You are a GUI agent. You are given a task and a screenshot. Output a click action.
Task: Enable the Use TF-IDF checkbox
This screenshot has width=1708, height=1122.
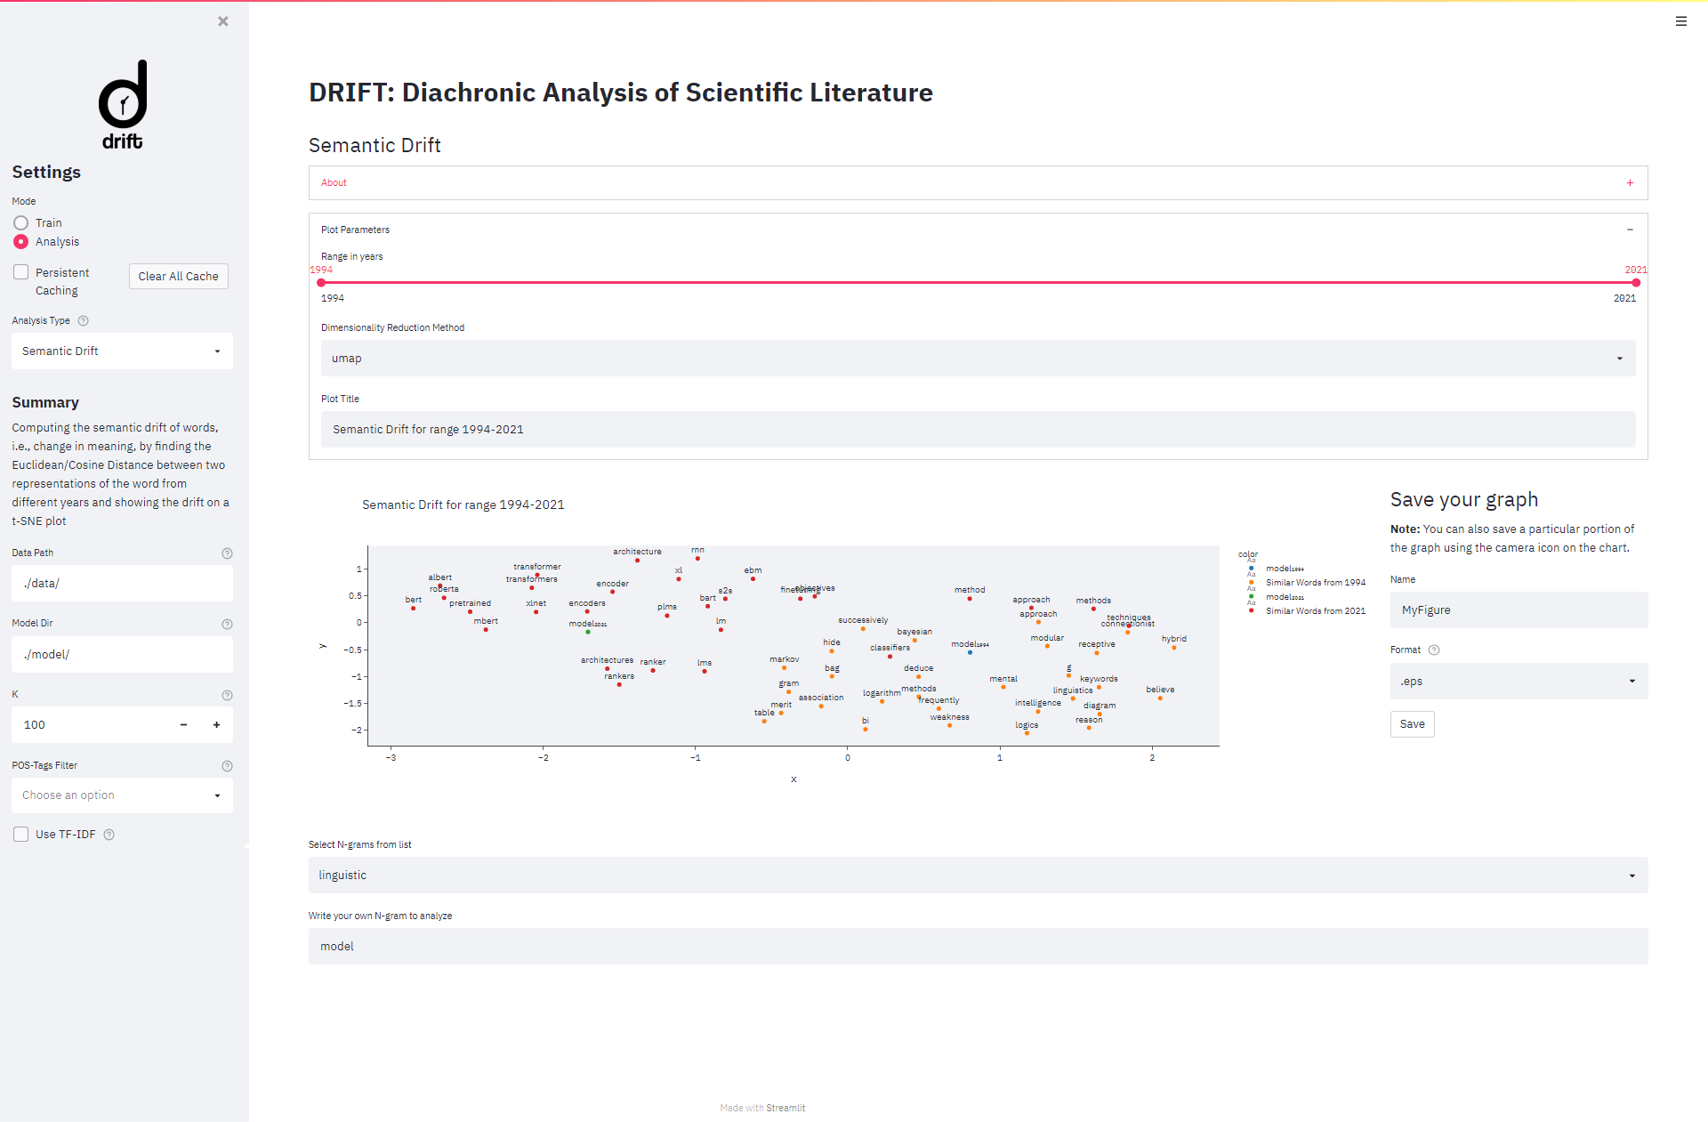21,835
